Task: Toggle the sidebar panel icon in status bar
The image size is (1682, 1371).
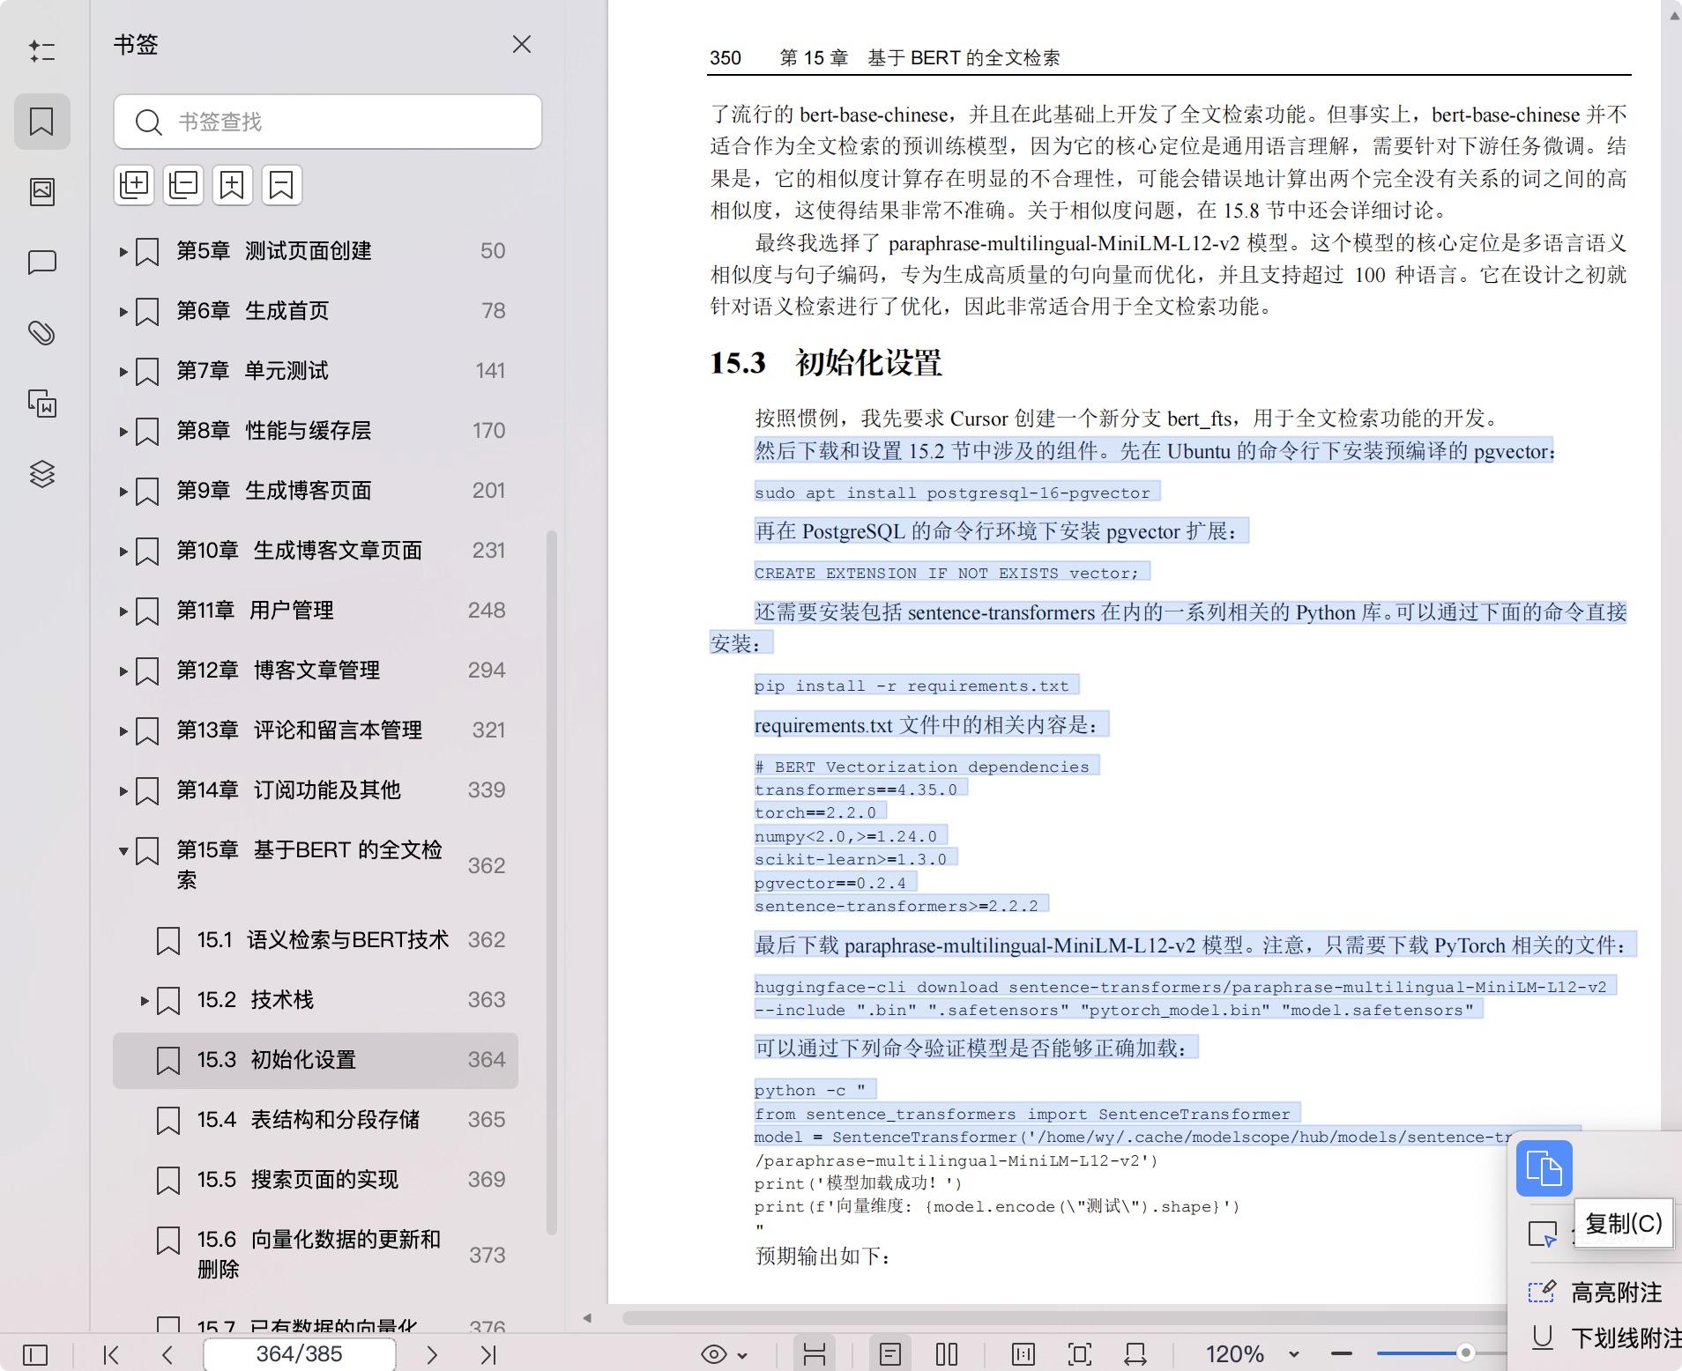Action: pyautogui.click(x=35, y=1354)
